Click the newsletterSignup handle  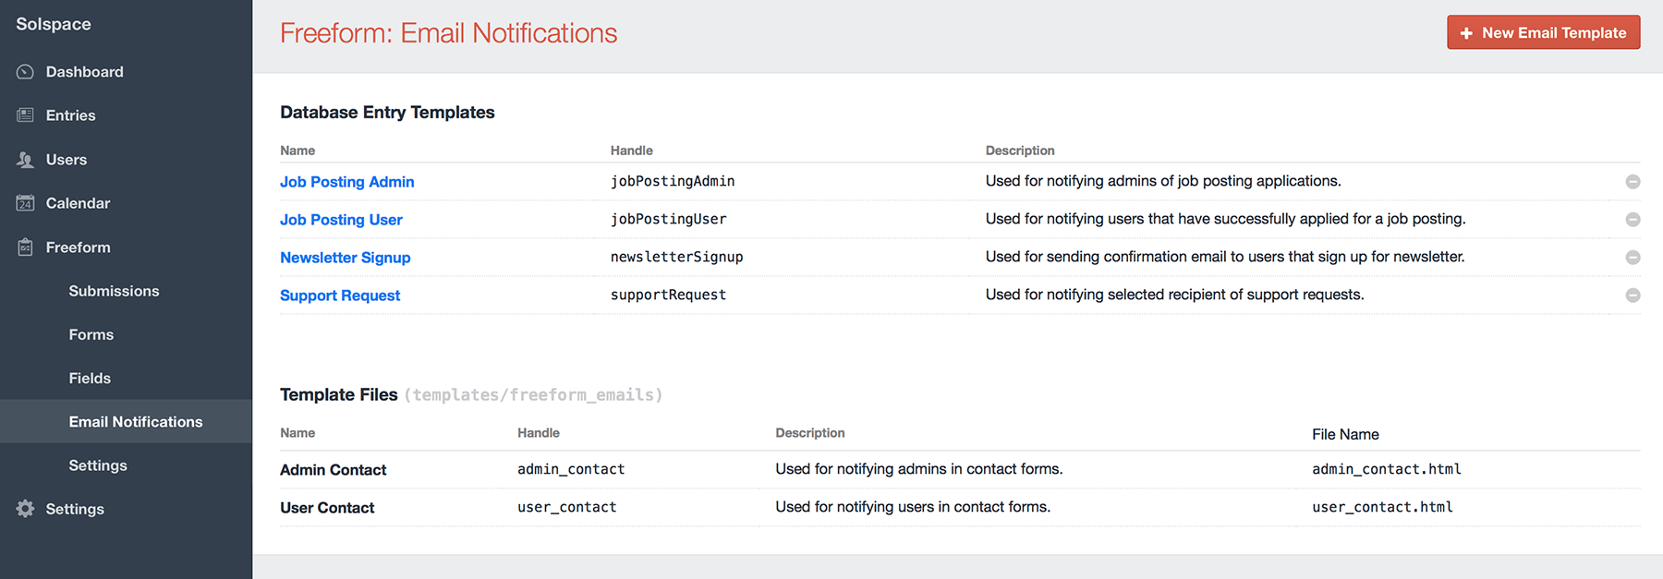[x=676, y=257]
